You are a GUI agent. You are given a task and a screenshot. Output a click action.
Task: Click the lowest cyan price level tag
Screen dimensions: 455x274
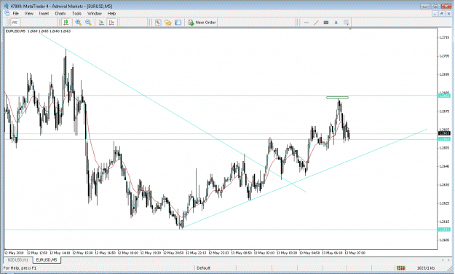click(444, 230)
